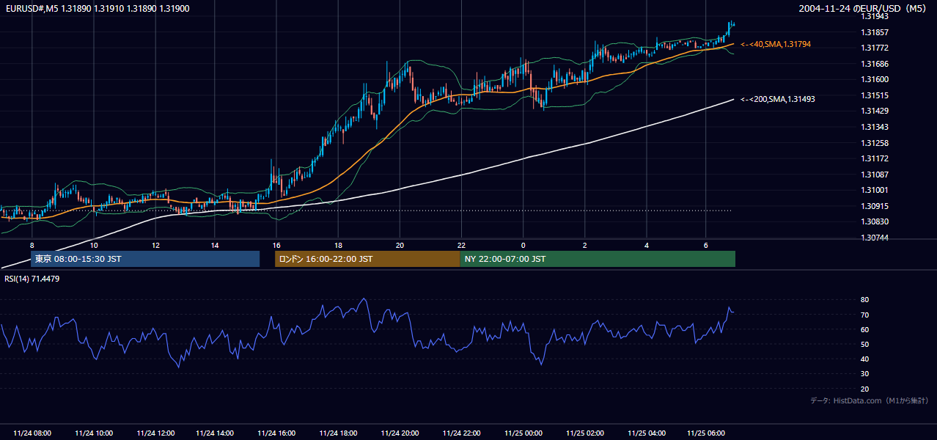The image size is (937, 440).
Task: Click price axis value 1.31857
Action: [875, 32]
